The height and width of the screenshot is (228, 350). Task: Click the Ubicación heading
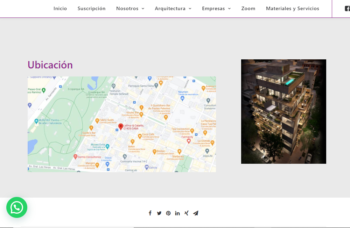click(x=50, y=65)
